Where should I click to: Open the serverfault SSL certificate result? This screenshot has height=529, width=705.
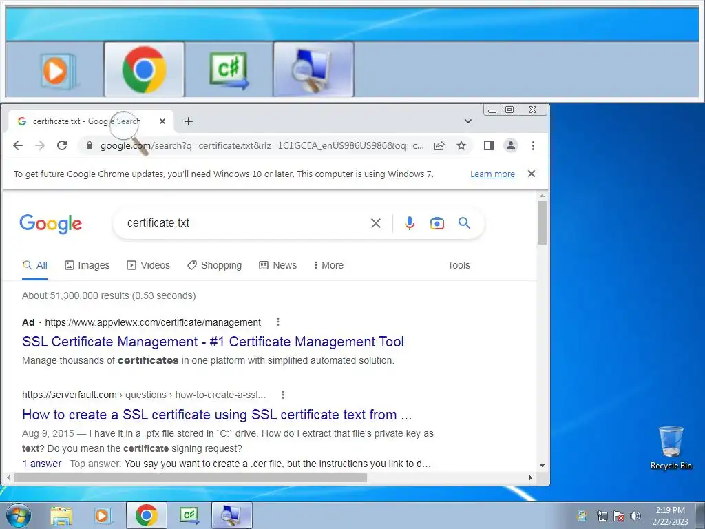tap(217, 415)
